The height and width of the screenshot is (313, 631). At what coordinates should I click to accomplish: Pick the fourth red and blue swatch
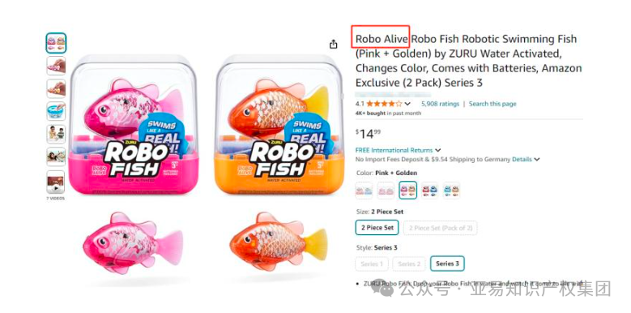(429, 190)
